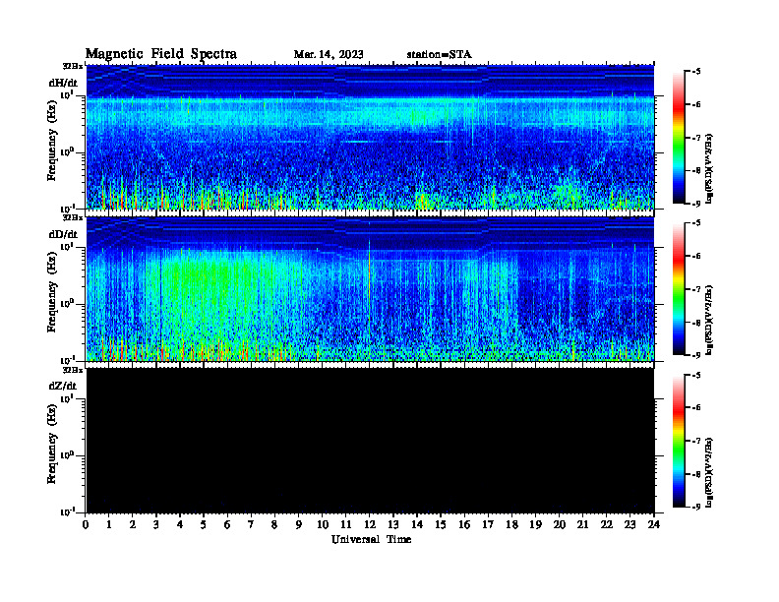The height and width of the screenshot is (602, 779).
Task: Click the -9 tick on dH/dt color bar
Action: click(x=696, y=204)
